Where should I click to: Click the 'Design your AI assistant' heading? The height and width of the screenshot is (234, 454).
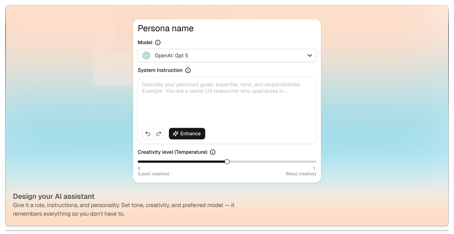pos(54,196)
